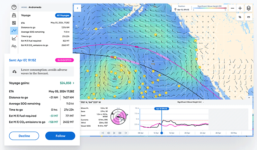Open the dashboard grid icon in sidebar
This screenshot has width=257, height=150.
pos(14,23)
